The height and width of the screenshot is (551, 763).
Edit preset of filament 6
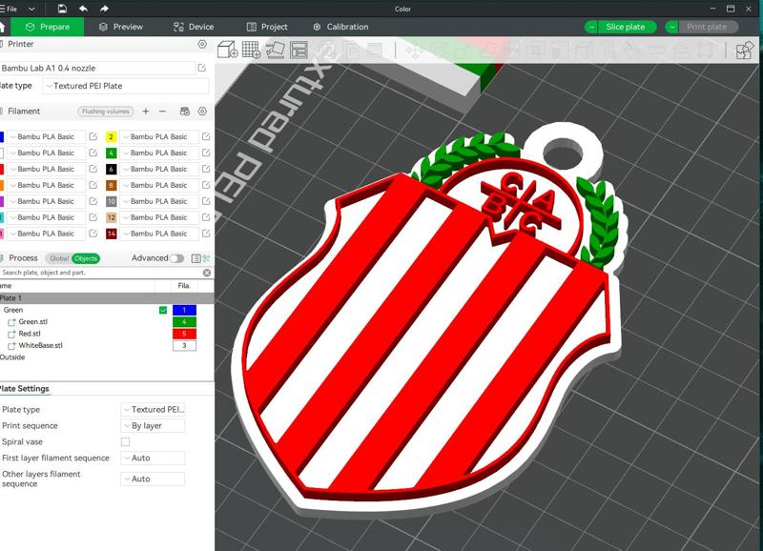click(x=206, y=169)
